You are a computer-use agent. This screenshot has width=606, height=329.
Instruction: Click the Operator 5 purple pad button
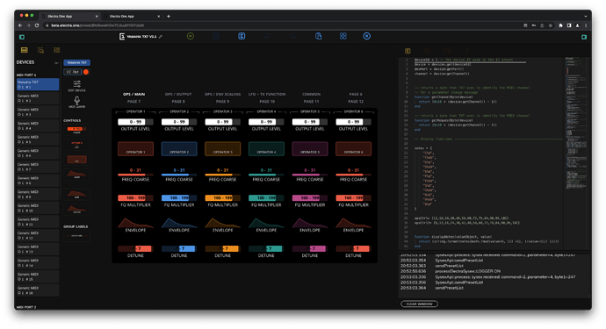tap(310, 148)
